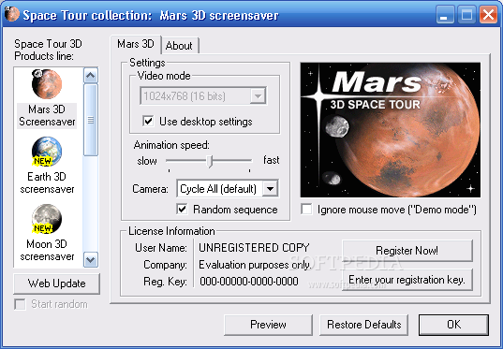Click the products list scroll up arrow

(91, 76)
